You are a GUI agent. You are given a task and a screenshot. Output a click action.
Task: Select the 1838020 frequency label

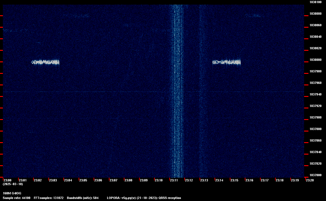315,48
